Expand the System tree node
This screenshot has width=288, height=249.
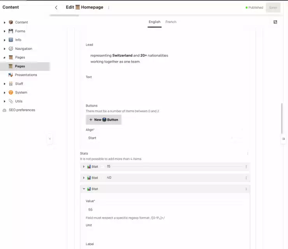5,93
